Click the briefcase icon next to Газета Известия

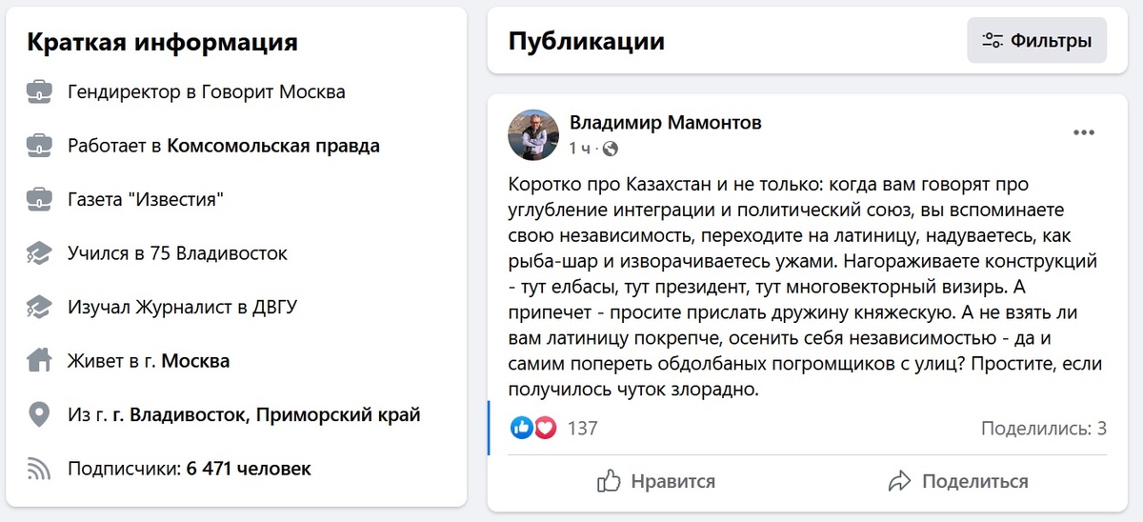click(x=39, y=200)
